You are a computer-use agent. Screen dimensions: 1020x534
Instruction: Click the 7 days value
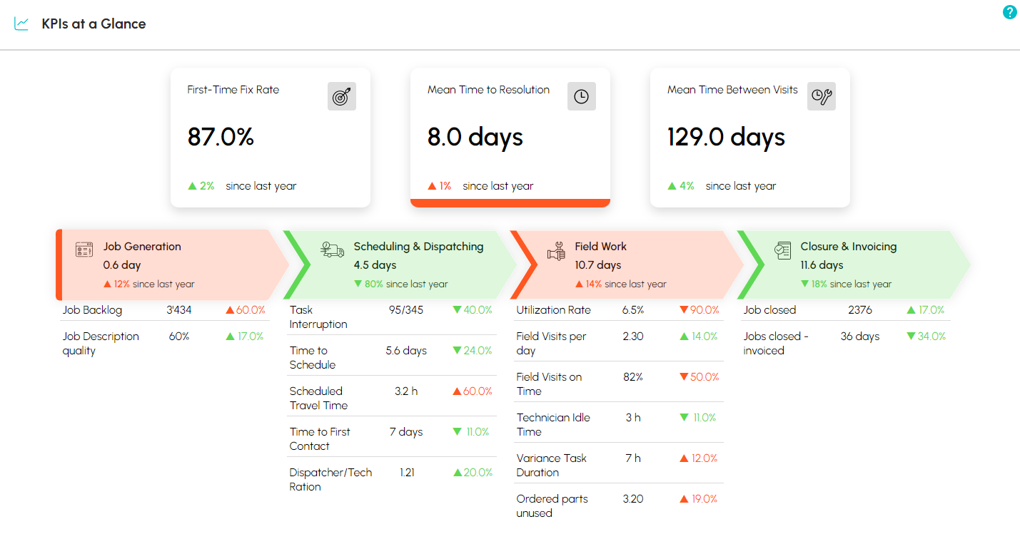click(406, 432)
